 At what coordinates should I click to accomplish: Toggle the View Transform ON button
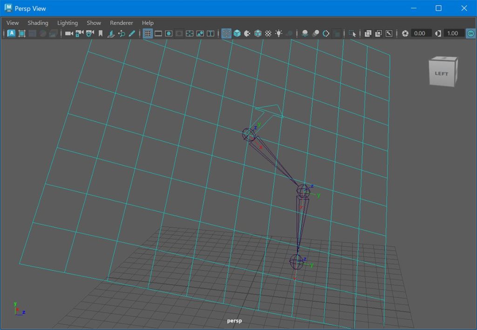(470, 33)
